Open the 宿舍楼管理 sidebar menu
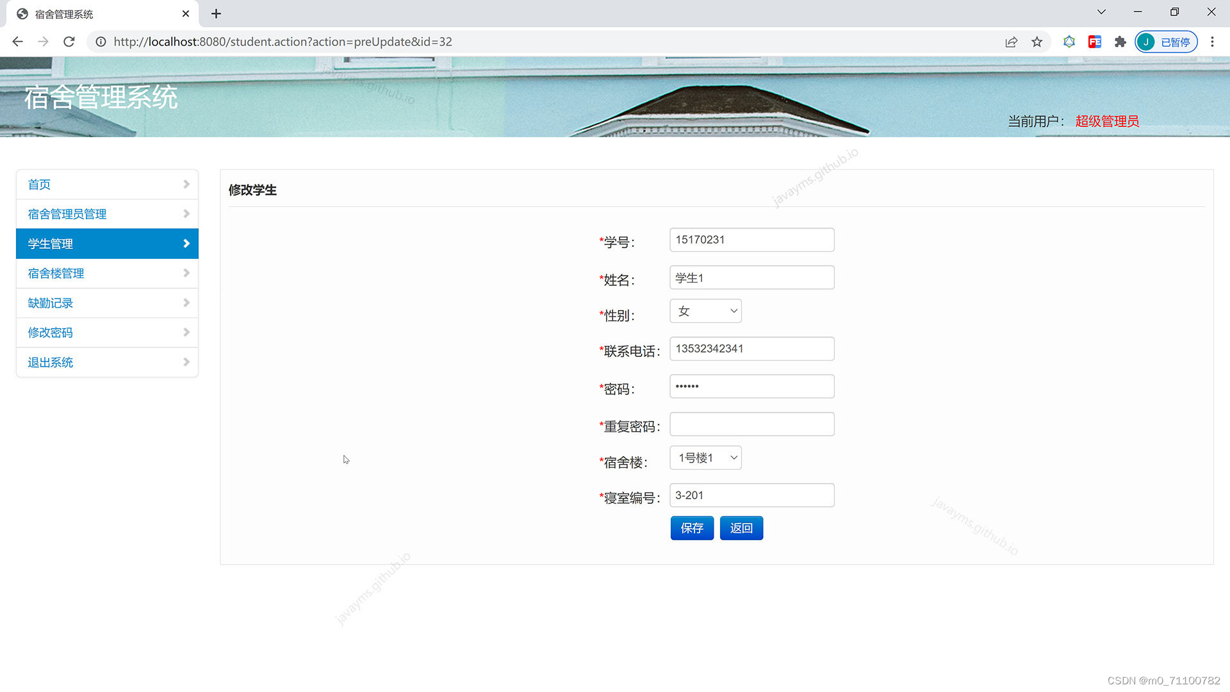Viewport: 1230px width, 692px height. (56, 273)
